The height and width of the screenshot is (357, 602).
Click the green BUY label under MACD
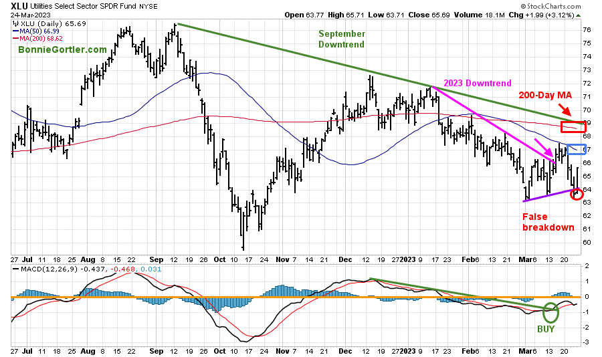coord(546,329)
